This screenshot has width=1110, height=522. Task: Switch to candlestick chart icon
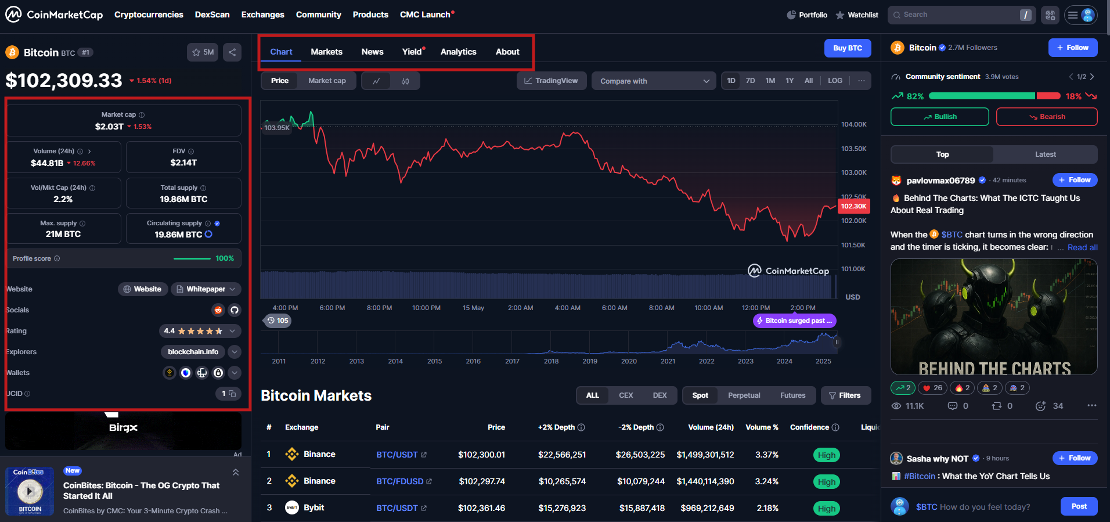coord(405,81)
